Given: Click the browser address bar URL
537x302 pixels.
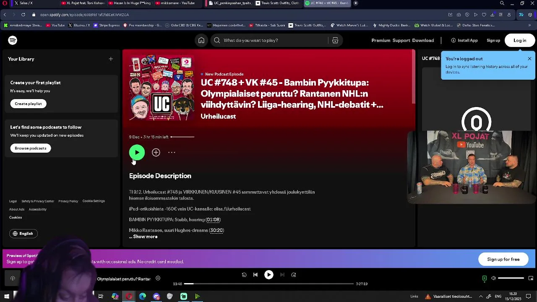Looking at the screenshot, I should [84, 15].
